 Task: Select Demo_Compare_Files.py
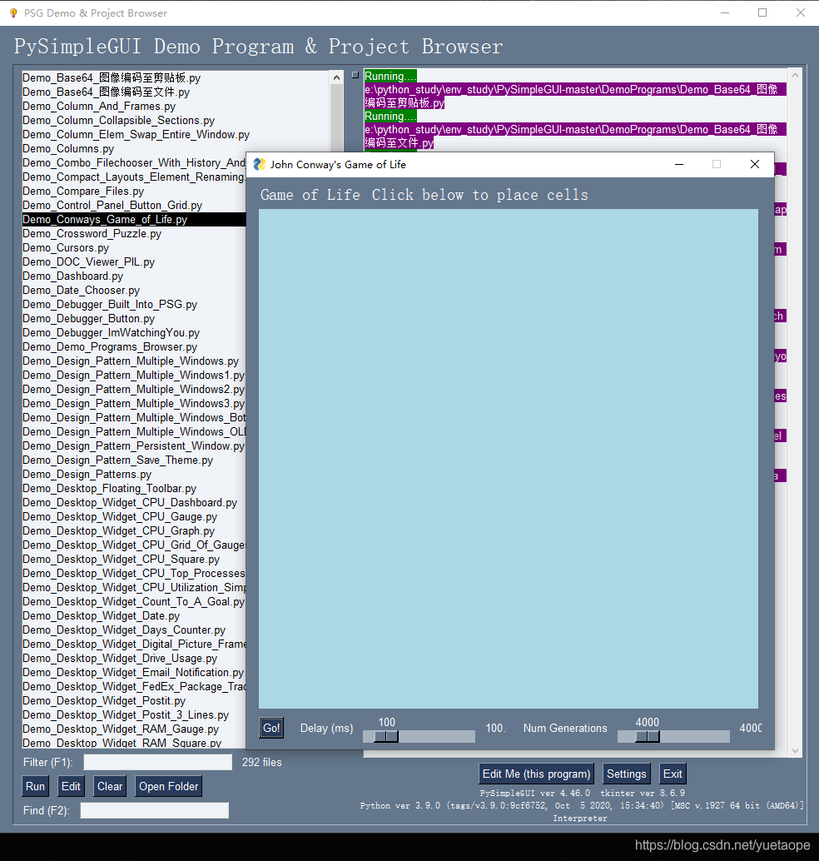83,192
